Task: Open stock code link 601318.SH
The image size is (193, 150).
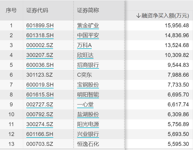Action: (x=40, y=35)
